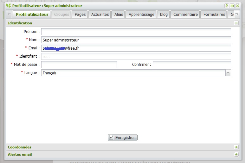The width and height of the screenshot is (245, 163).
Task: Switch to the Commentaire tab
Action: coord(185,15)
